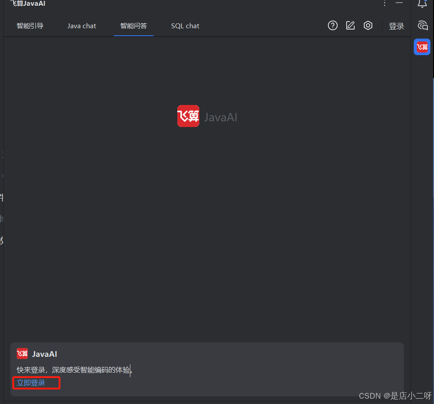Click the small red JavaAI logo in the message card

click(22, 354)
